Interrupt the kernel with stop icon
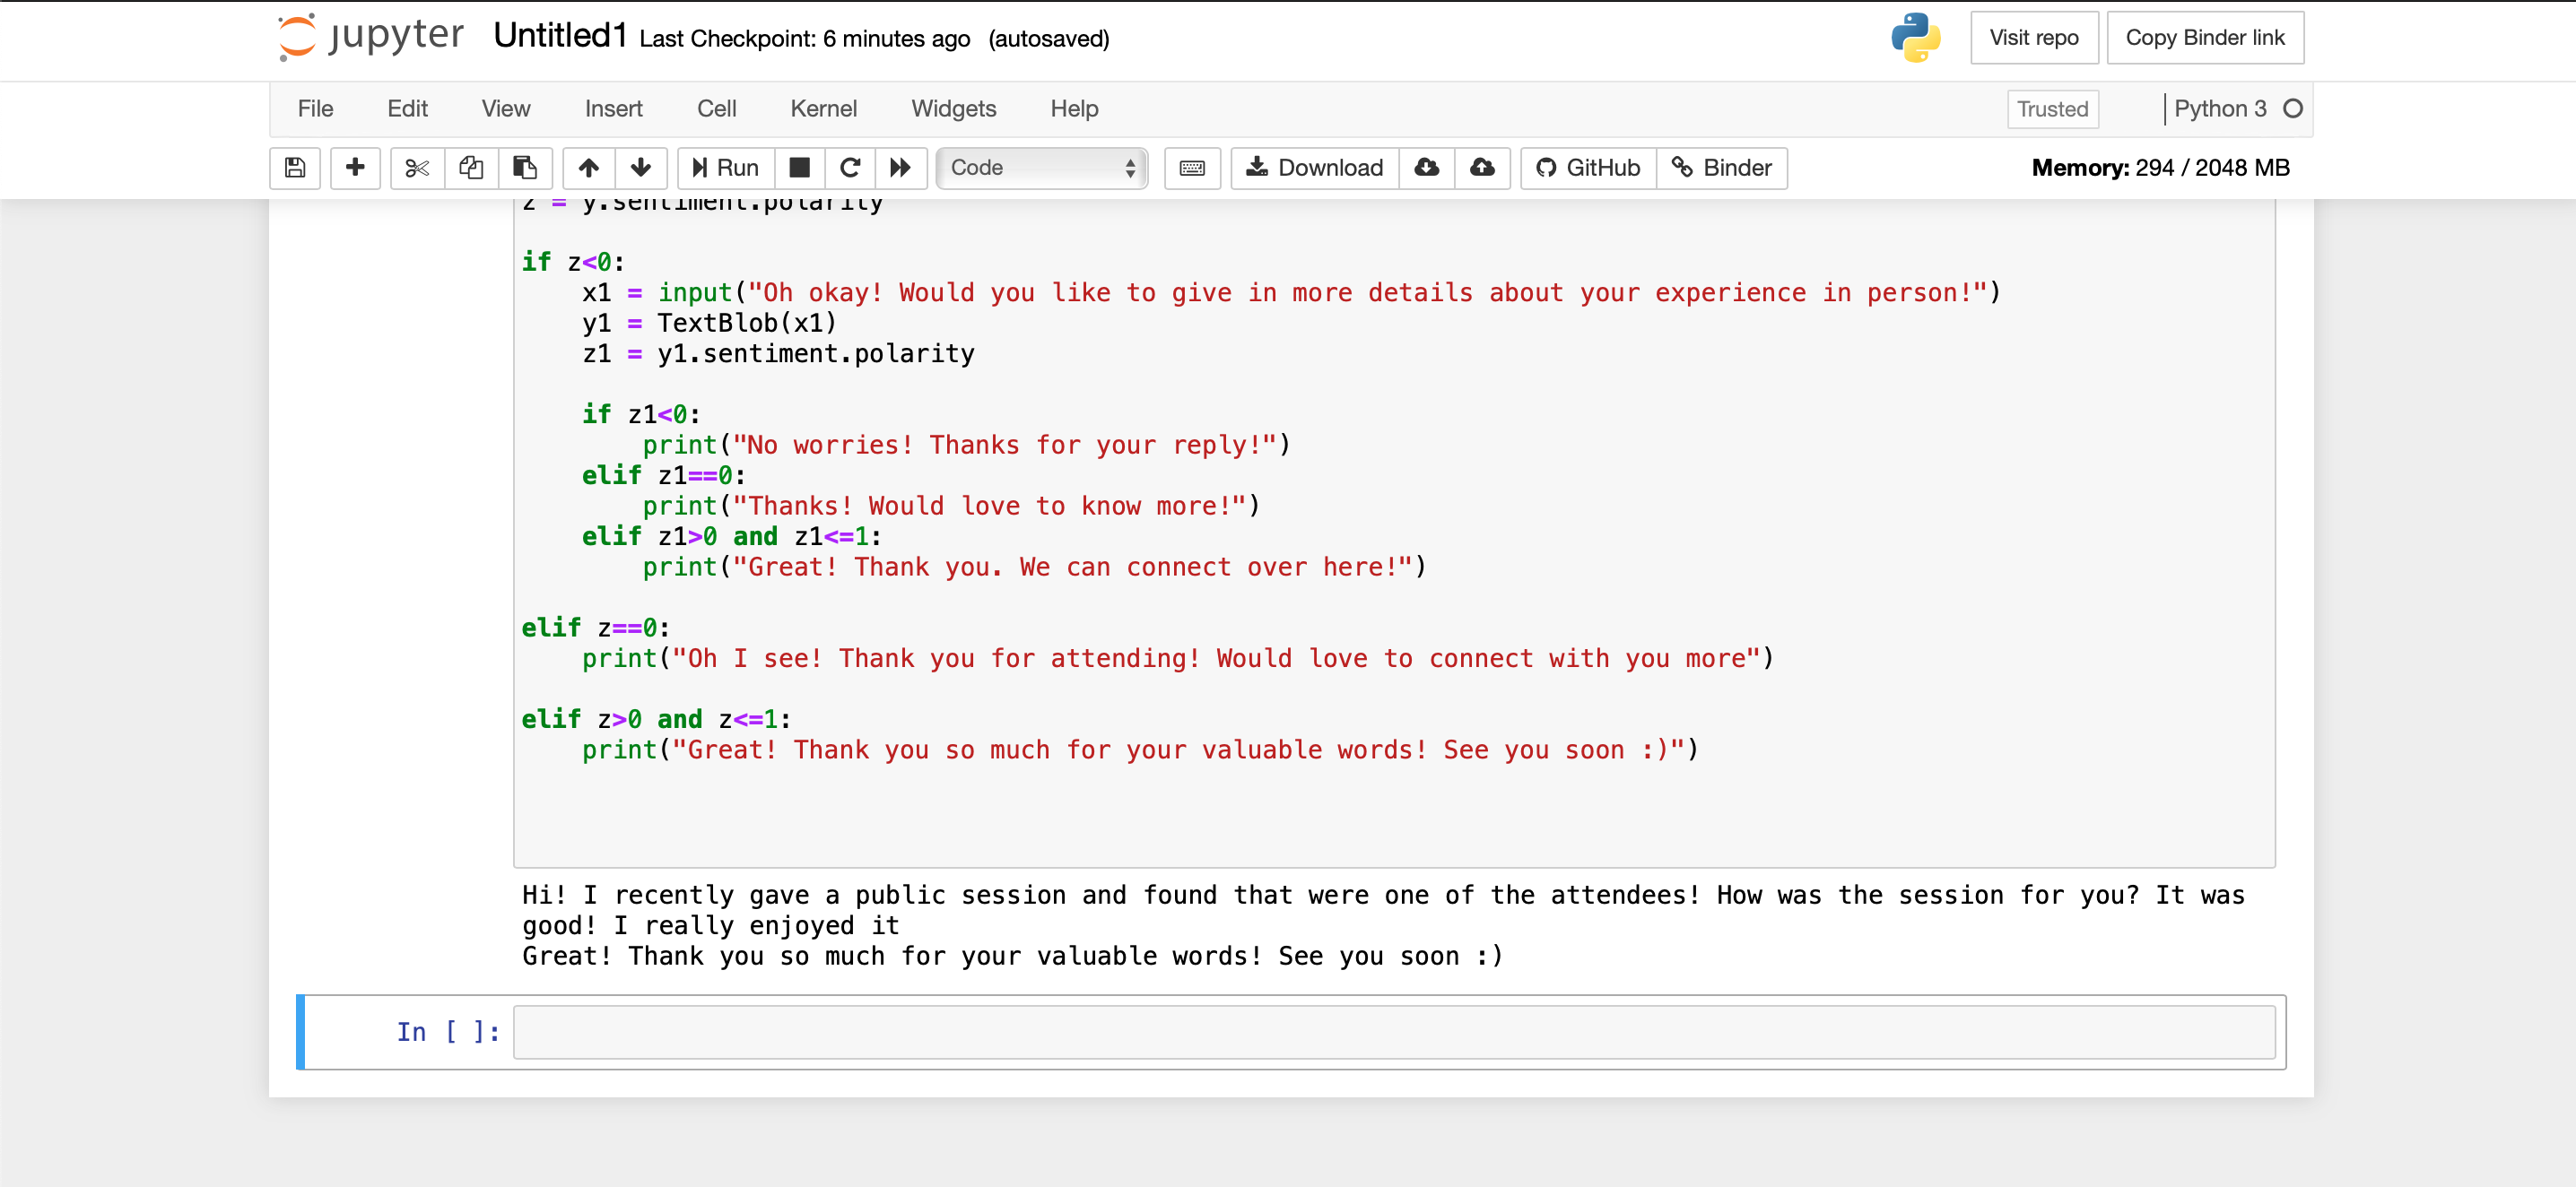The image size is (2576, 1187). [x=799, y=168]
